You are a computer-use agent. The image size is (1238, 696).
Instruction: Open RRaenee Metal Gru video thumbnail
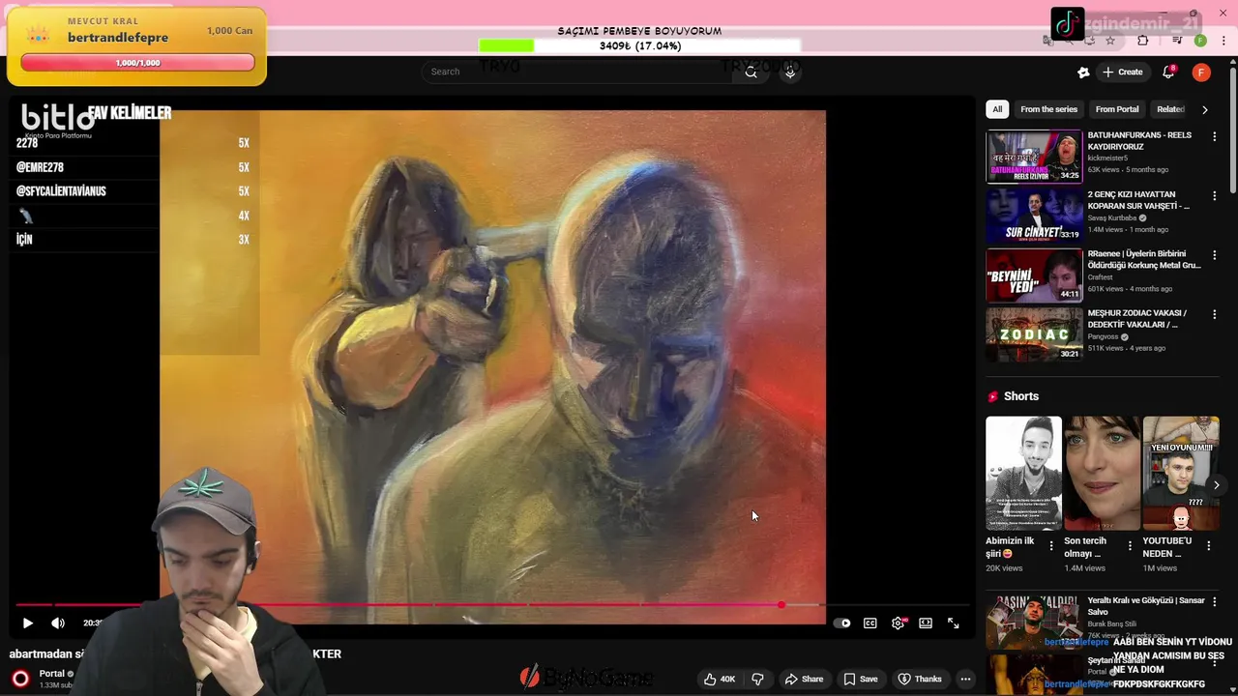coord(1034,275)
